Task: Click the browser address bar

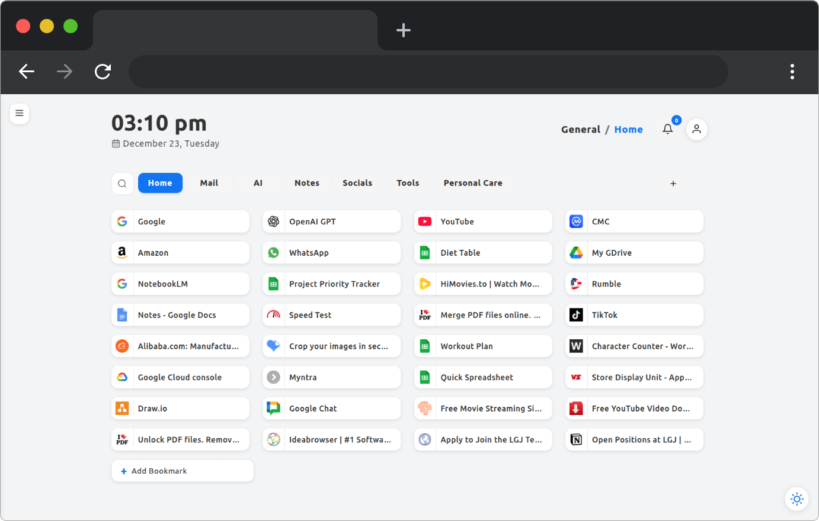Action: (428, 72)
